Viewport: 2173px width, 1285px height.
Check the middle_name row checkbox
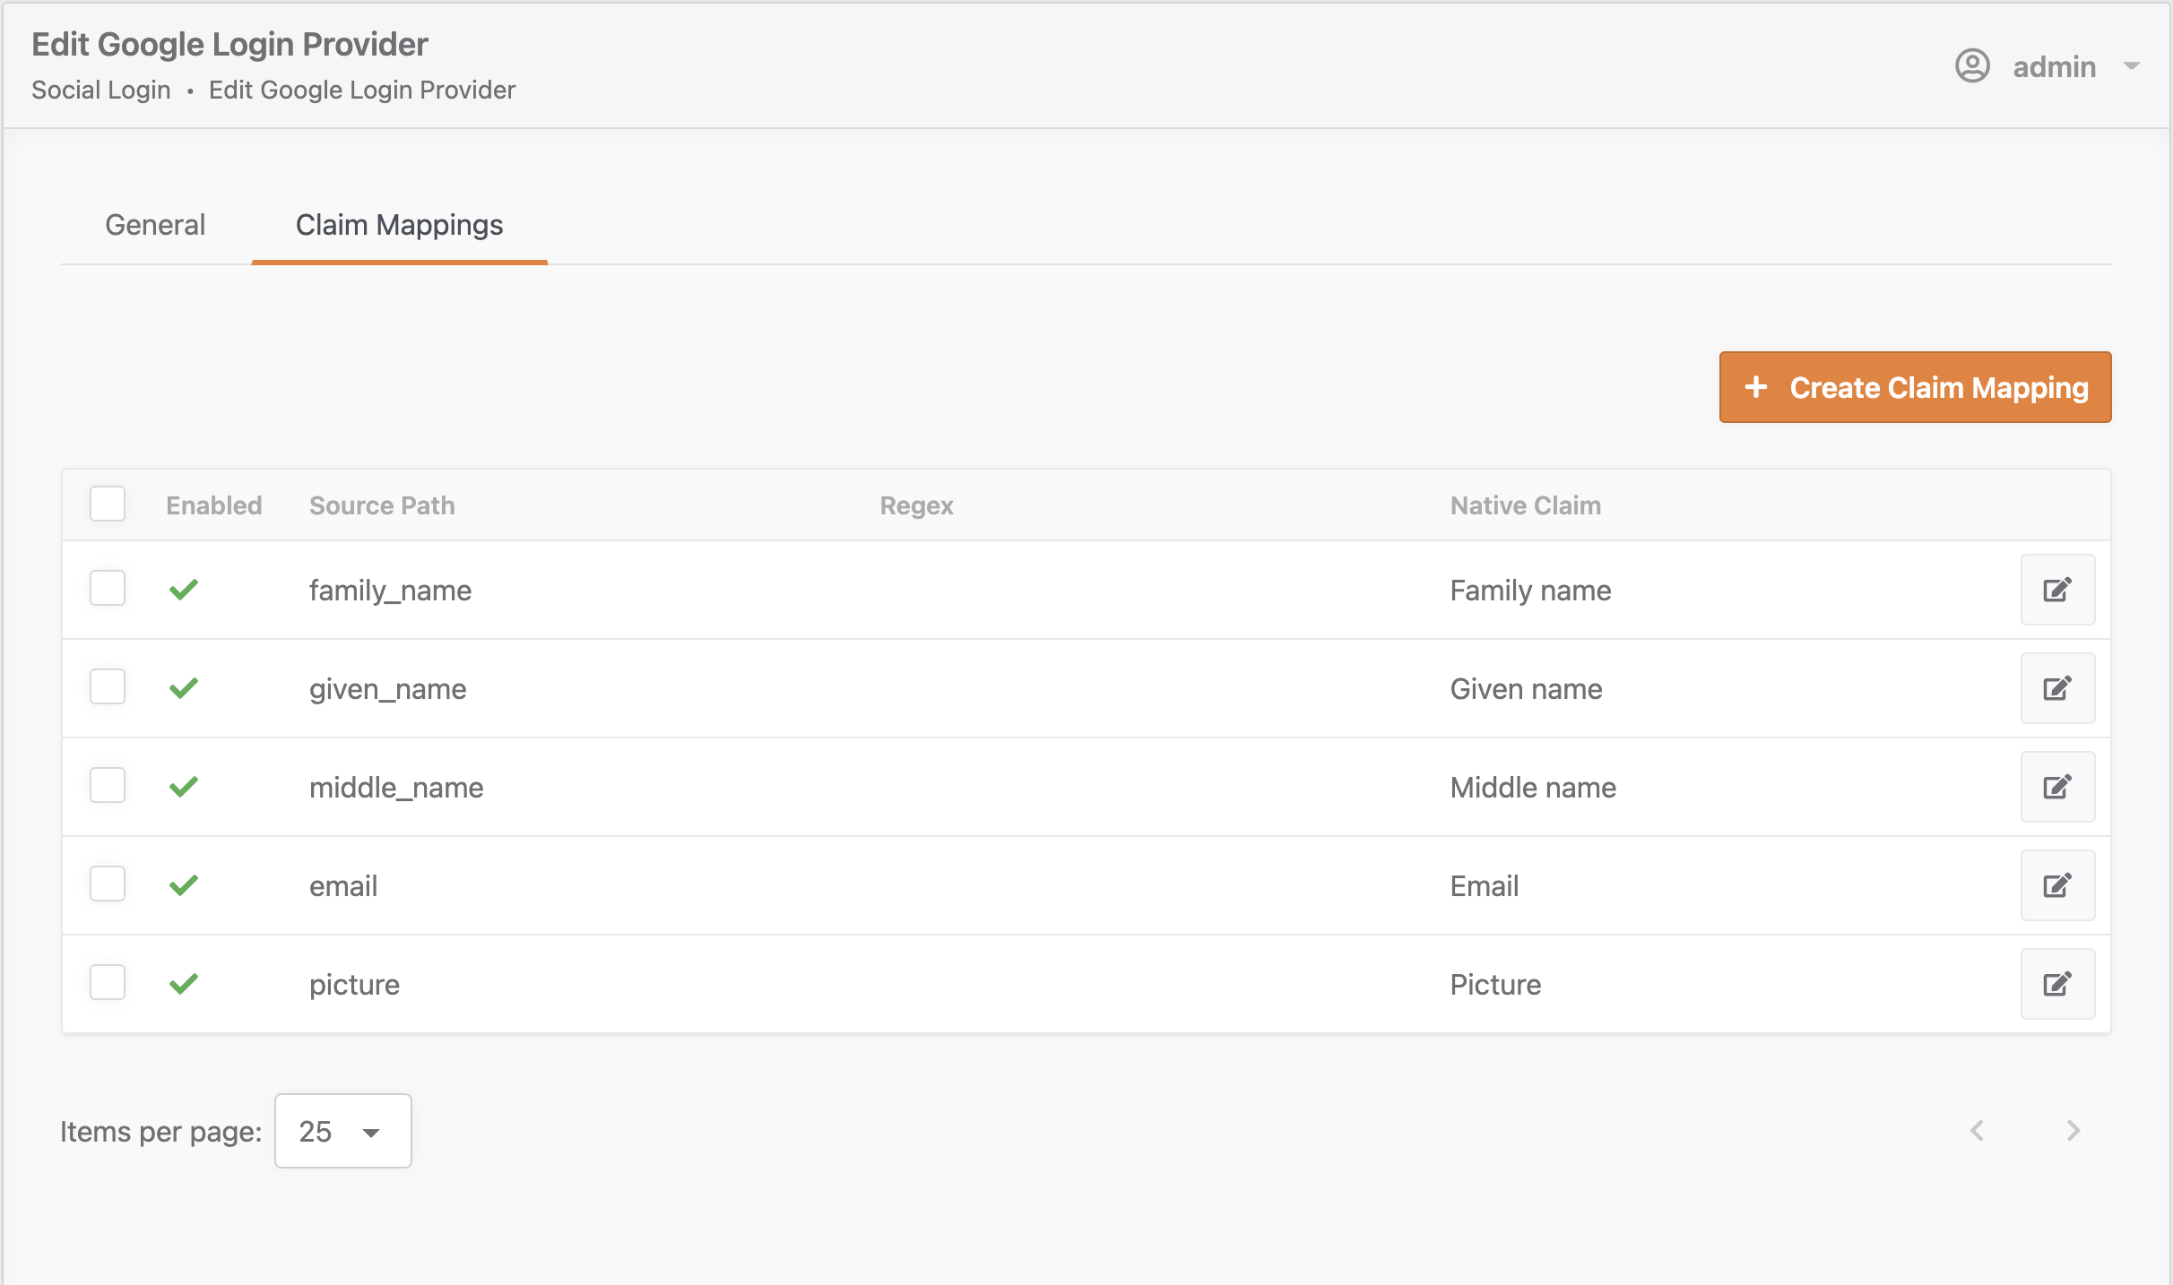pyautogui.click(x=108, y=785)
